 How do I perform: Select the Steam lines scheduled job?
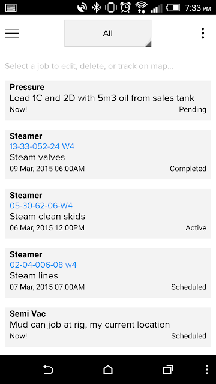pos(108,273)
